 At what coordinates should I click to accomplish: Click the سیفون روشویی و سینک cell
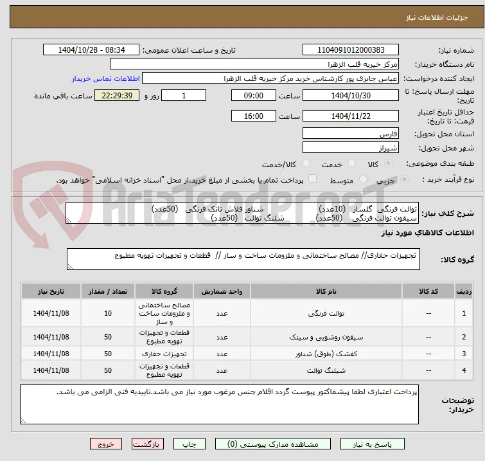pos(326,337)
